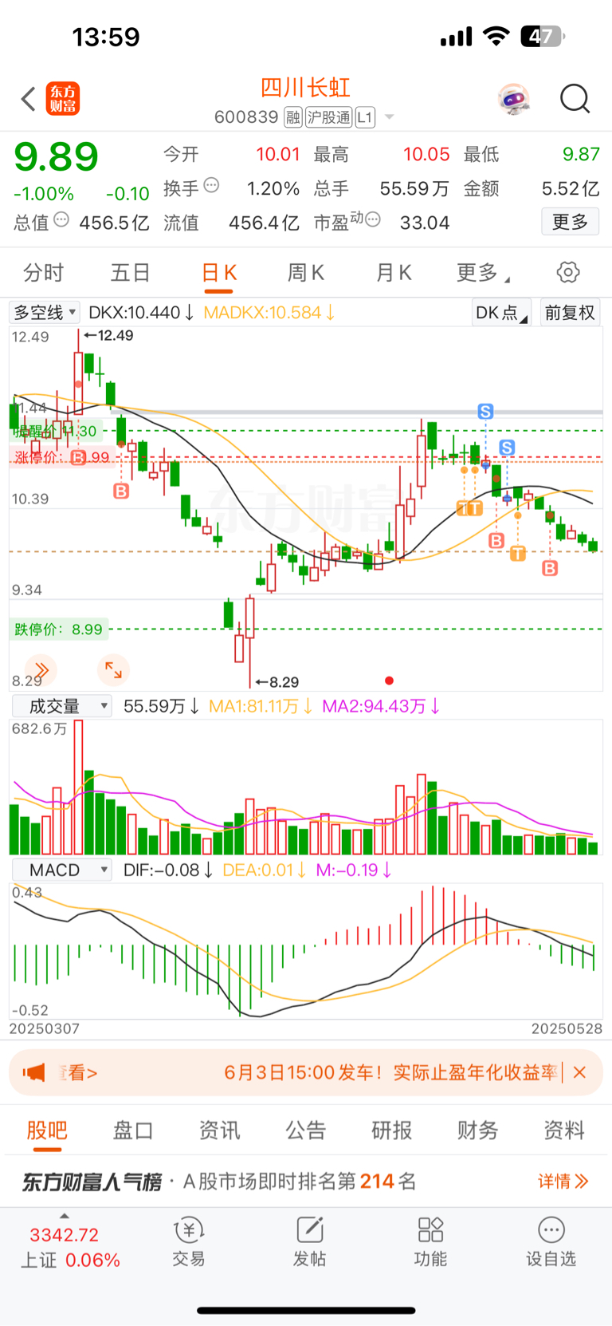Tap the 东方财富 app logo
Viewport: 612px width, 1326px height.
(63, 99)
